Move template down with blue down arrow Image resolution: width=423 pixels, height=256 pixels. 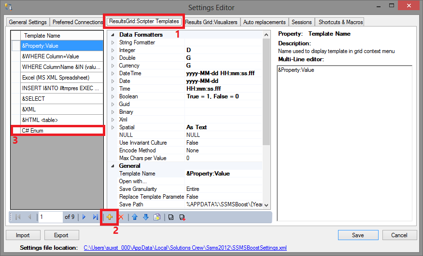tap(146, 217)
